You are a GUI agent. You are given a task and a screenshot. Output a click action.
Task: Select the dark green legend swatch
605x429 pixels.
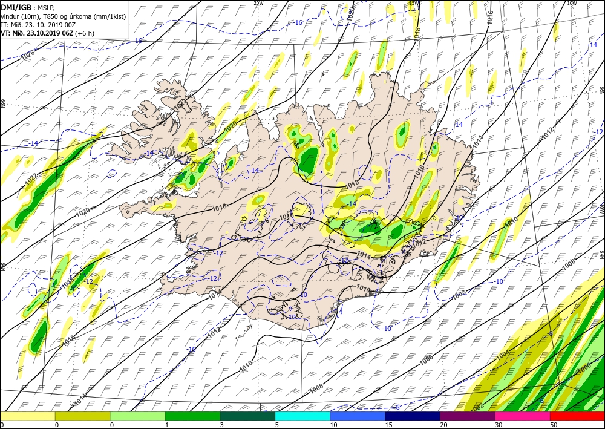[247, 416]
